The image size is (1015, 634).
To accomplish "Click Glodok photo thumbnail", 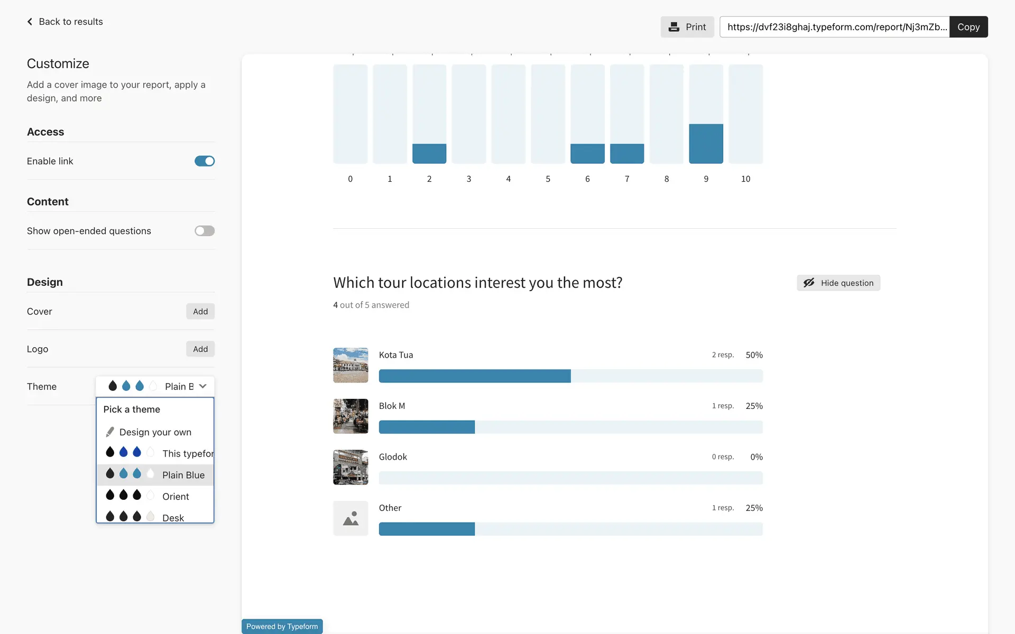I will 350,467.
